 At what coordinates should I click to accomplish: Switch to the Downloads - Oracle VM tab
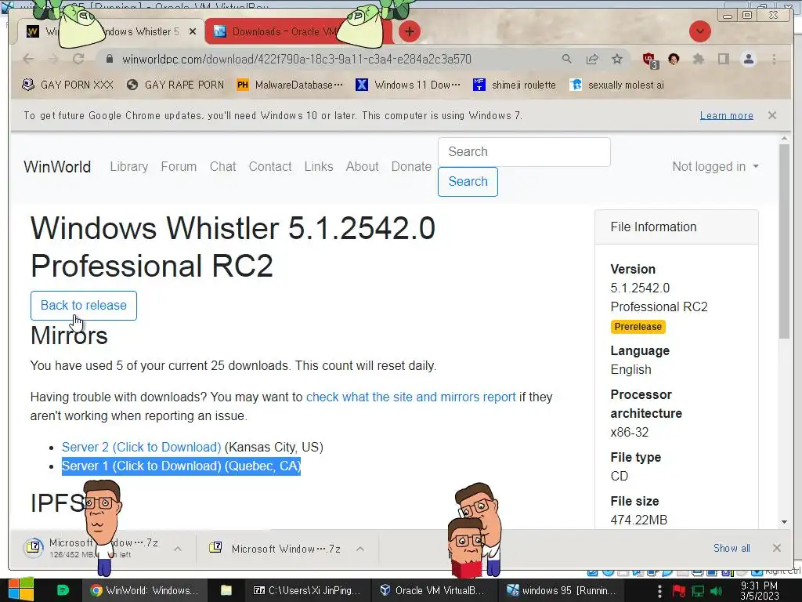coord(299,31)
